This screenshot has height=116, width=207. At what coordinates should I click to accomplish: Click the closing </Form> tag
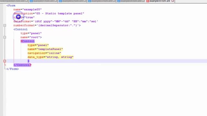pos(13,69)
